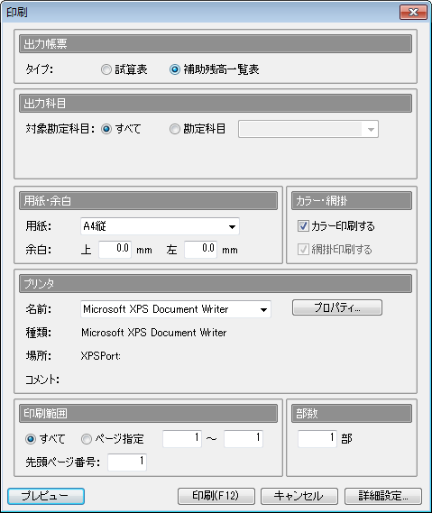Open printer プロパティ button
This screenshot has height=513, width=432.
pos(337,307)
